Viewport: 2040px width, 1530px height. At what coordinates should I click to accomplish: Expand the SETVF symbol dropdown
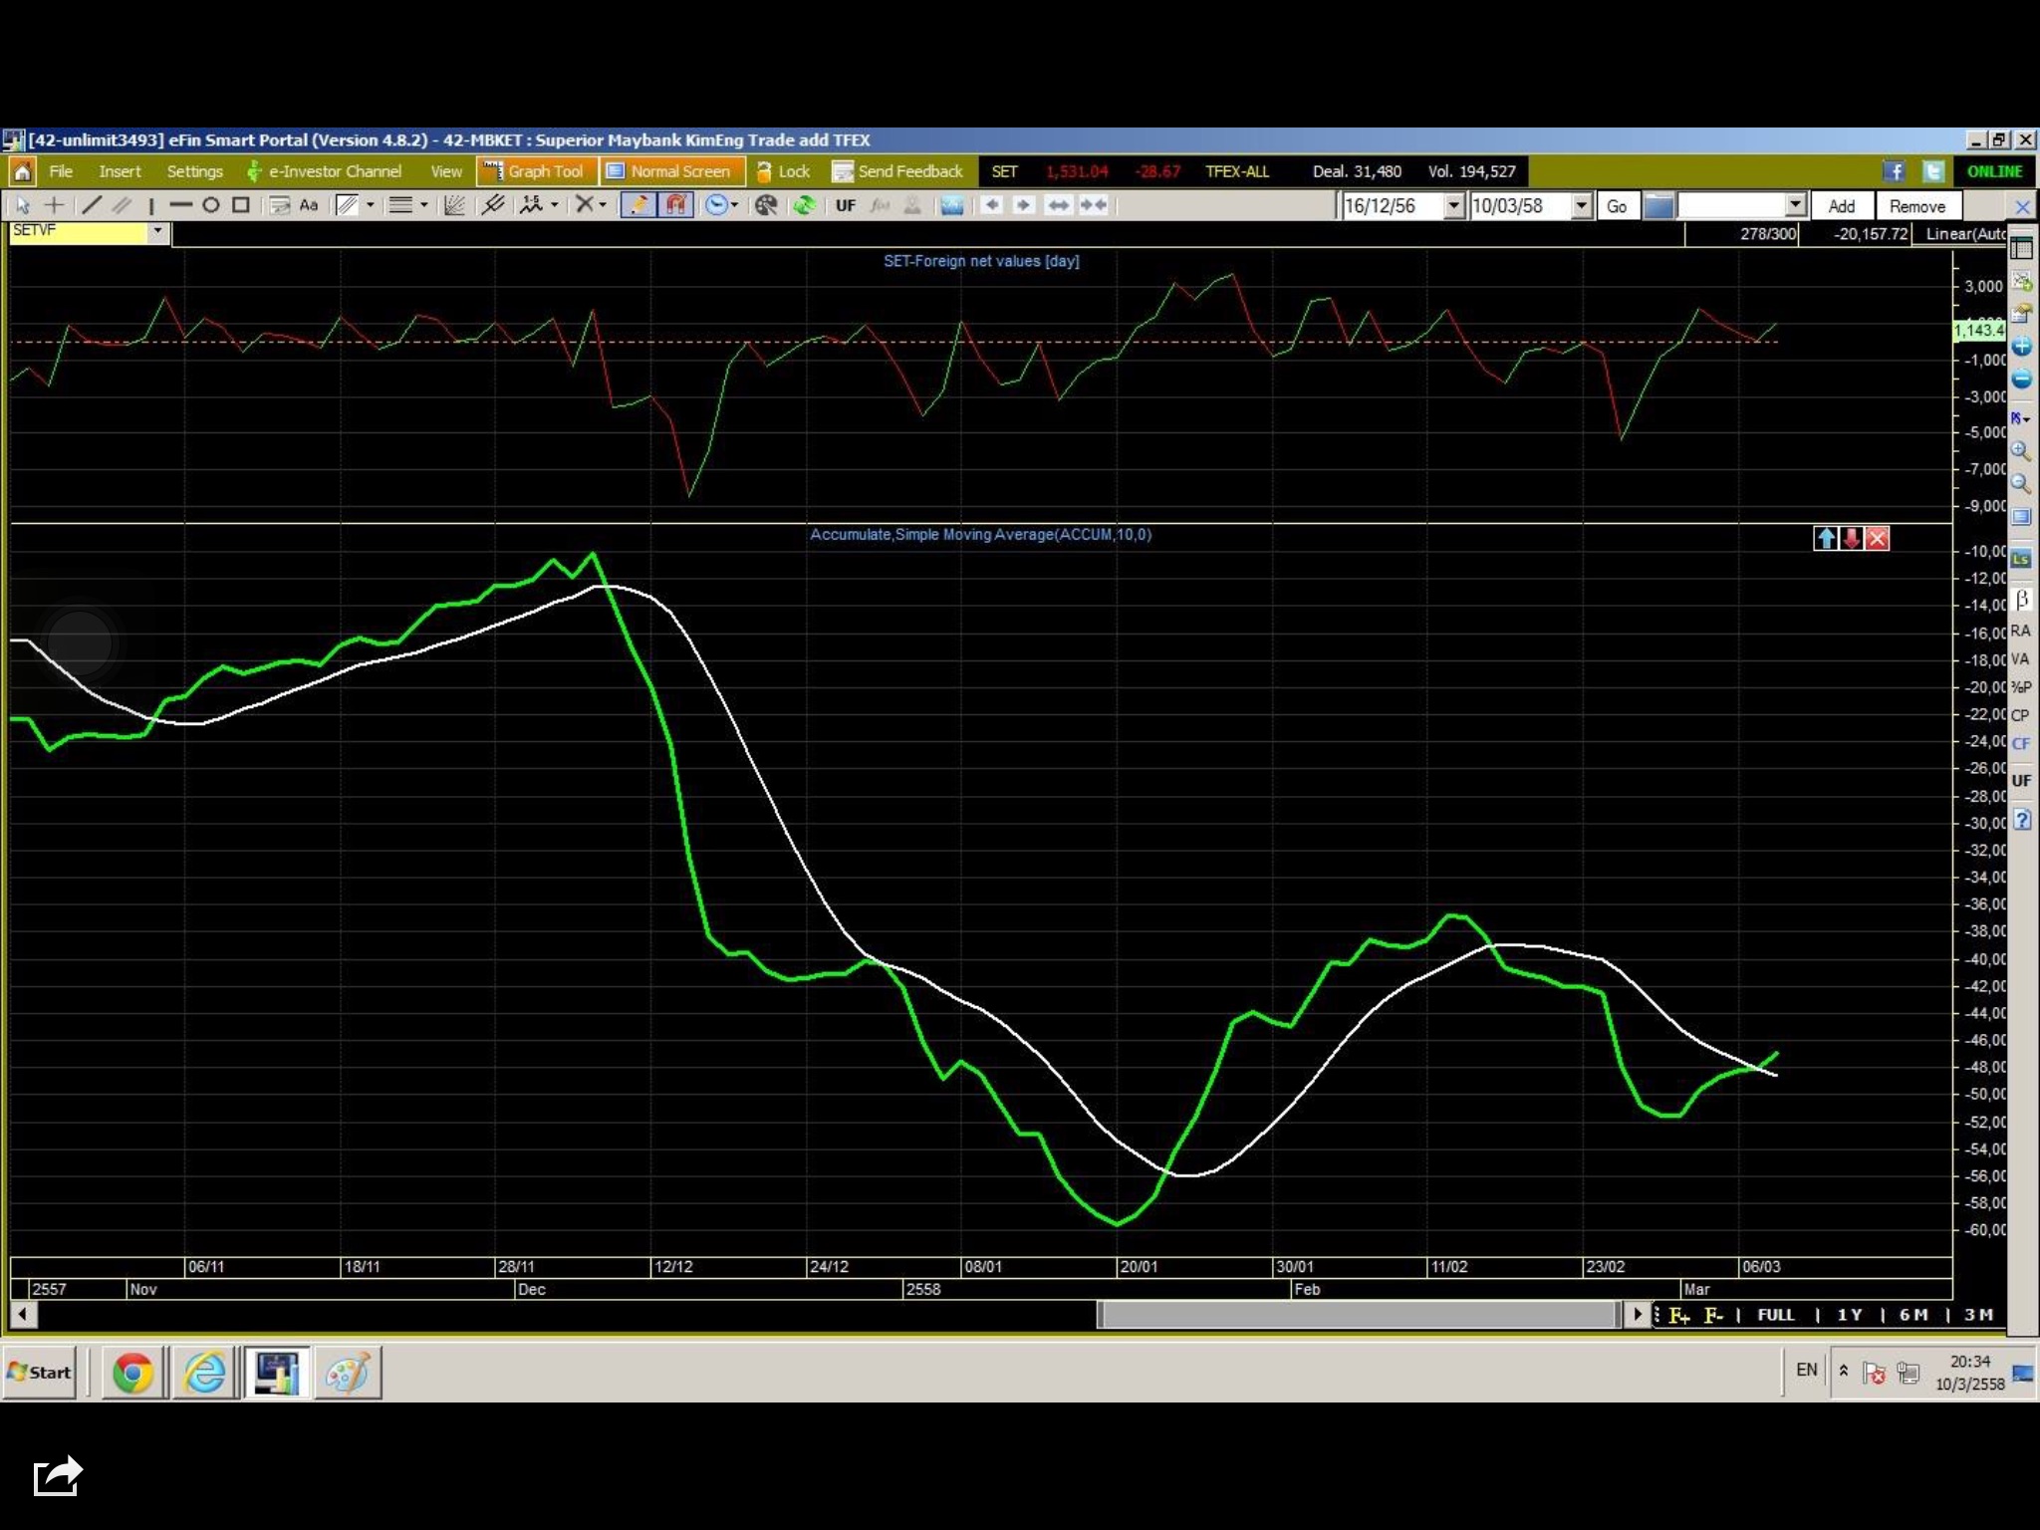coord(157,231)
